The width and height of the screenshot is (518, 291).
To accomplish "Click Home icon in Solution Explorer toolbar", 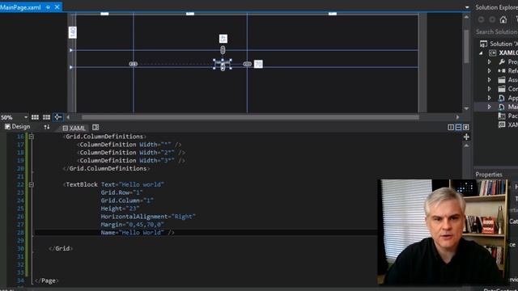I will [x=503, y=19].
